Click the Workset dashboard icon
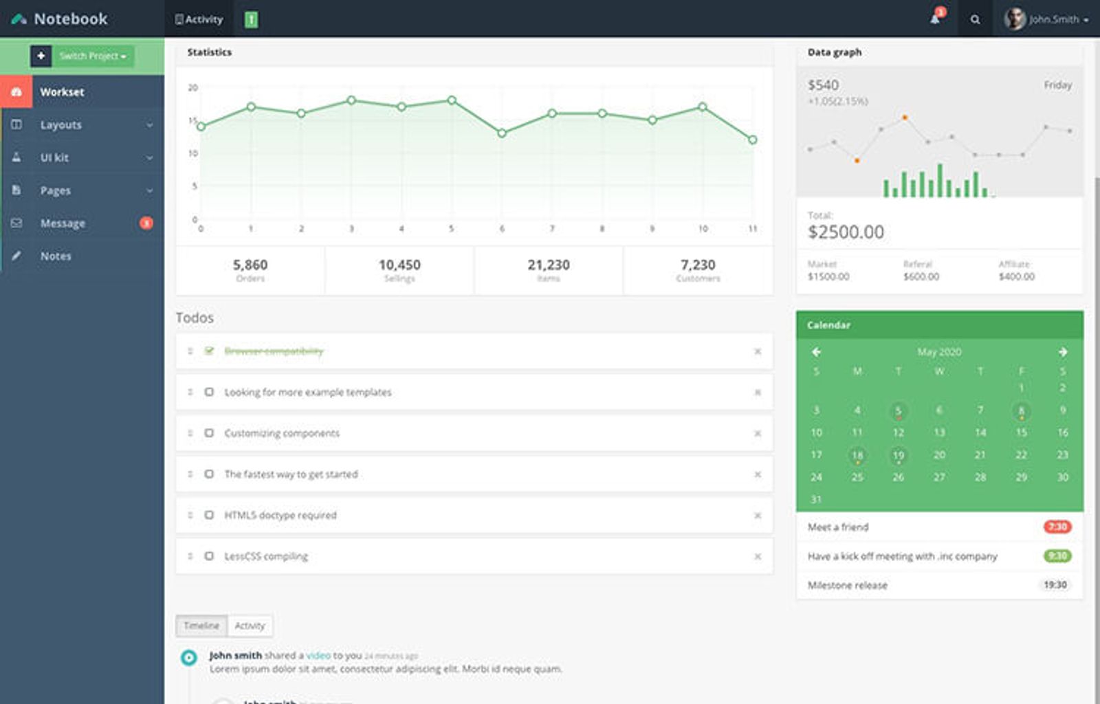1100x704 pixels. click(x=16, y=91)
